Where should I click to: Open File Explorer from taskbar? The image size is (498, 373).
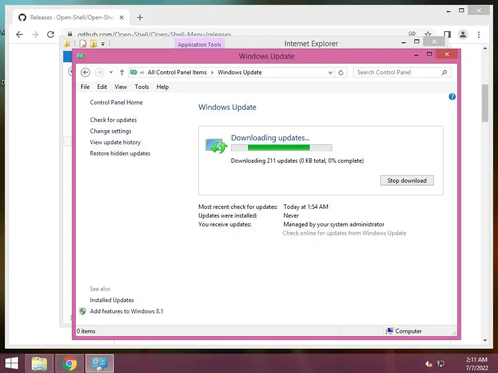click(39, 363)
